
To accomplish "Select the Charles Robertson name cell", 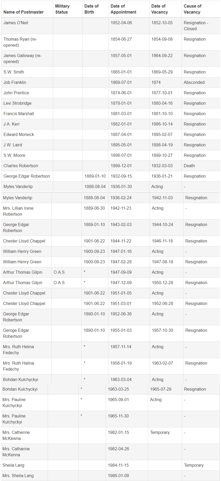I will (x=21, y=166).
